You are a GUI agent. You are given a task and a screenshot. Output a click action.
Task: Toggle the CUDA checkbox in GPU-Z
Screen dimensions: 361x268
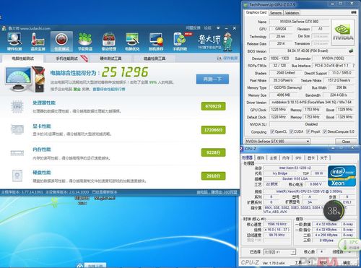pos(291,131)
